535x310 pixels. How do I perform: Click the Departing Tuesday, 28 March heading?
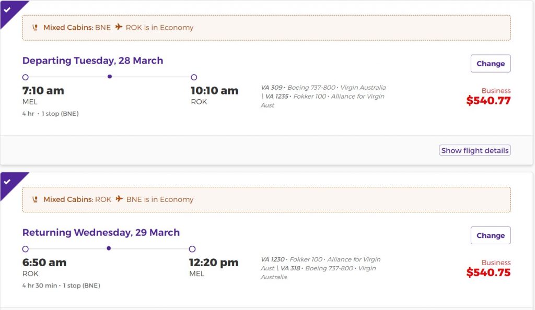tap(92, 61)
